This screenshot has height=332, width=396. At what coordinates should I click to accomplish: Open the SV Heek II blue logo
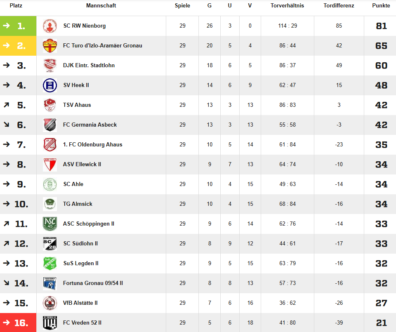pyautogui.click(x=50, y=85)
